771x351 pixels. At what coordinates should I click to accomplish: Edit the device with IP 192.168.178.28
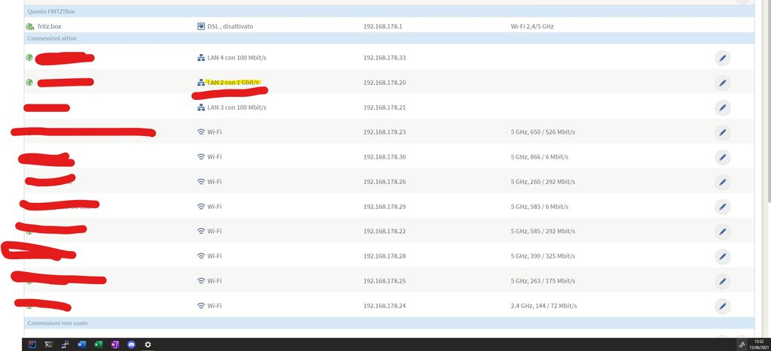tap(722, 256)
